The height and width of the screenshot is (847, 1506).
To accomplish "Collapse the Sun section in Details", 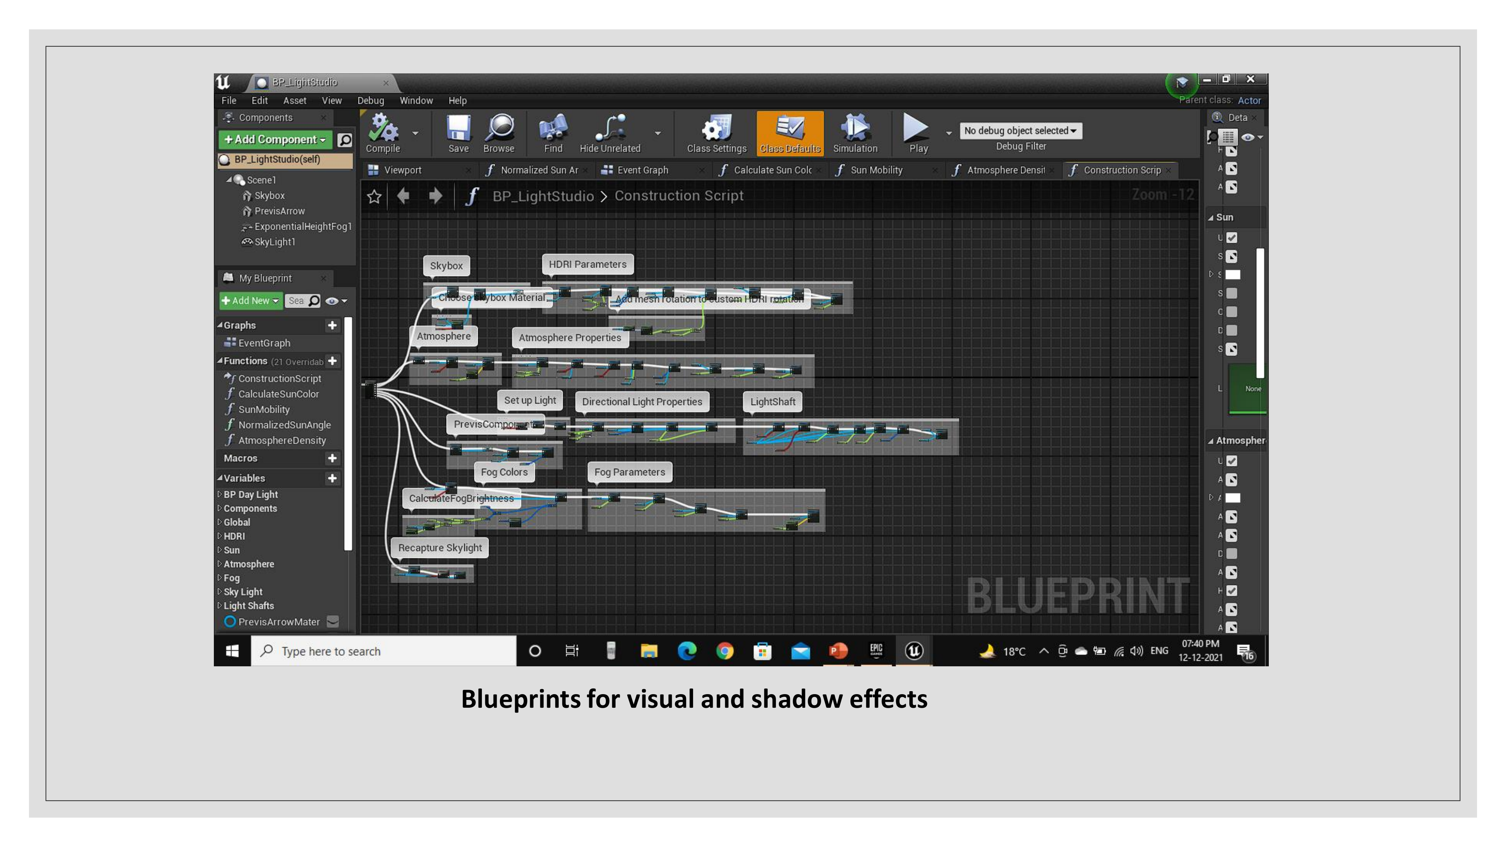I will tap(1211, 218).
